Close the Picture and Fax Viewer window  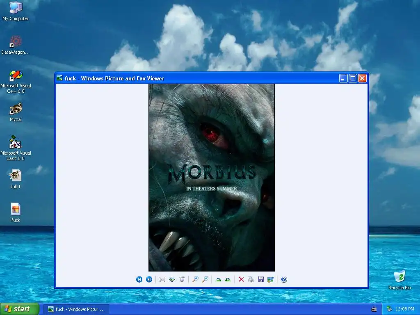pos(362,78)
